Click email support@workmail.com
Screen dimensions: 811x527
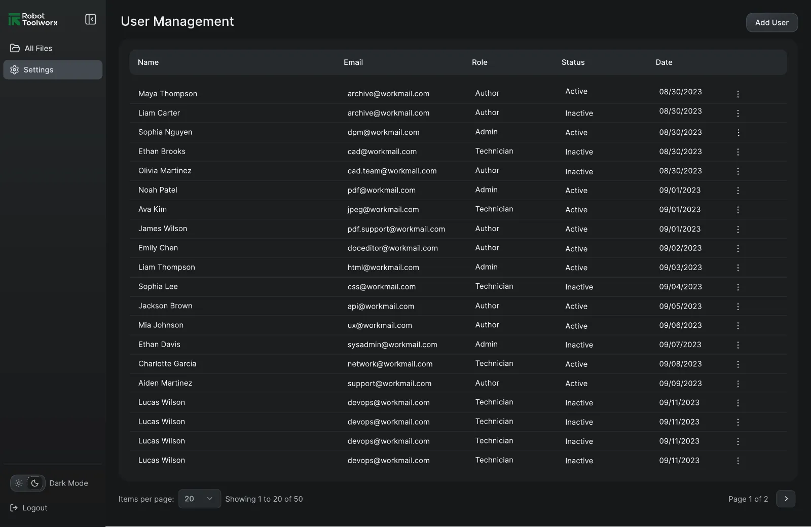pyautogui.click(x=389, y=384)
